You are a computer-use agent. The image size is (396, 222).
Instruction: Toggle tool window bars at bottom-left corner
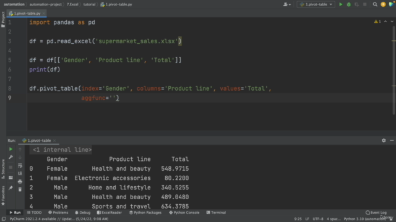4,219
